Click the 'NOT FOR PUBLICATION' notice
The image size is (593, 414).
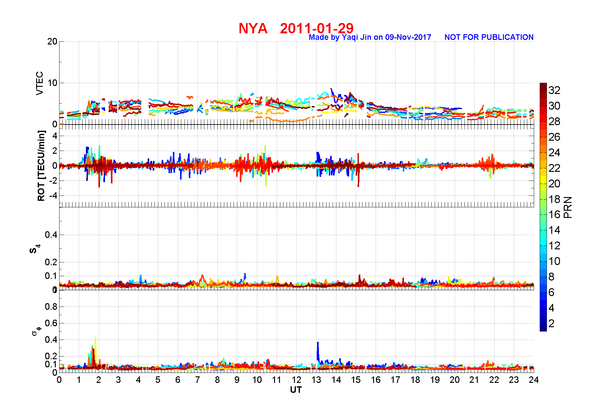[x=489, y=37]
